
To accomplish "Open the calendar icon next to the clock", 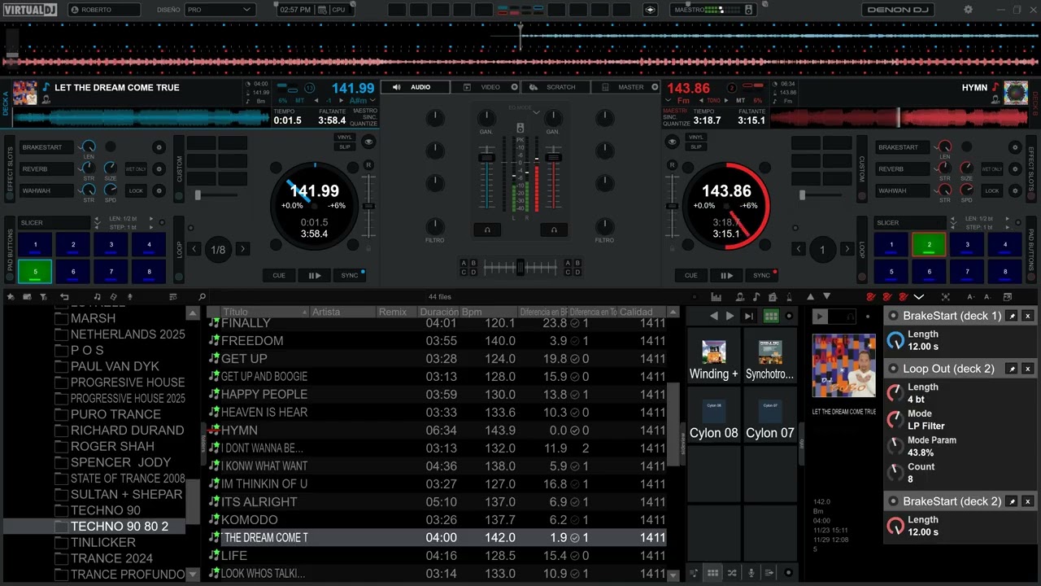I will click(x=322, y=10).
